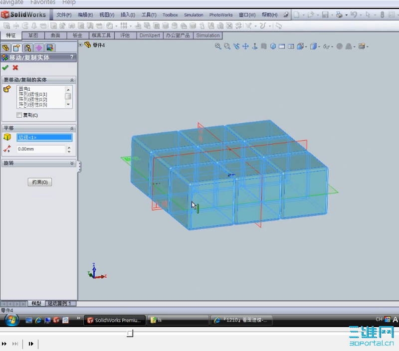Click the Select cursor tool icon

tap(368, 14)
